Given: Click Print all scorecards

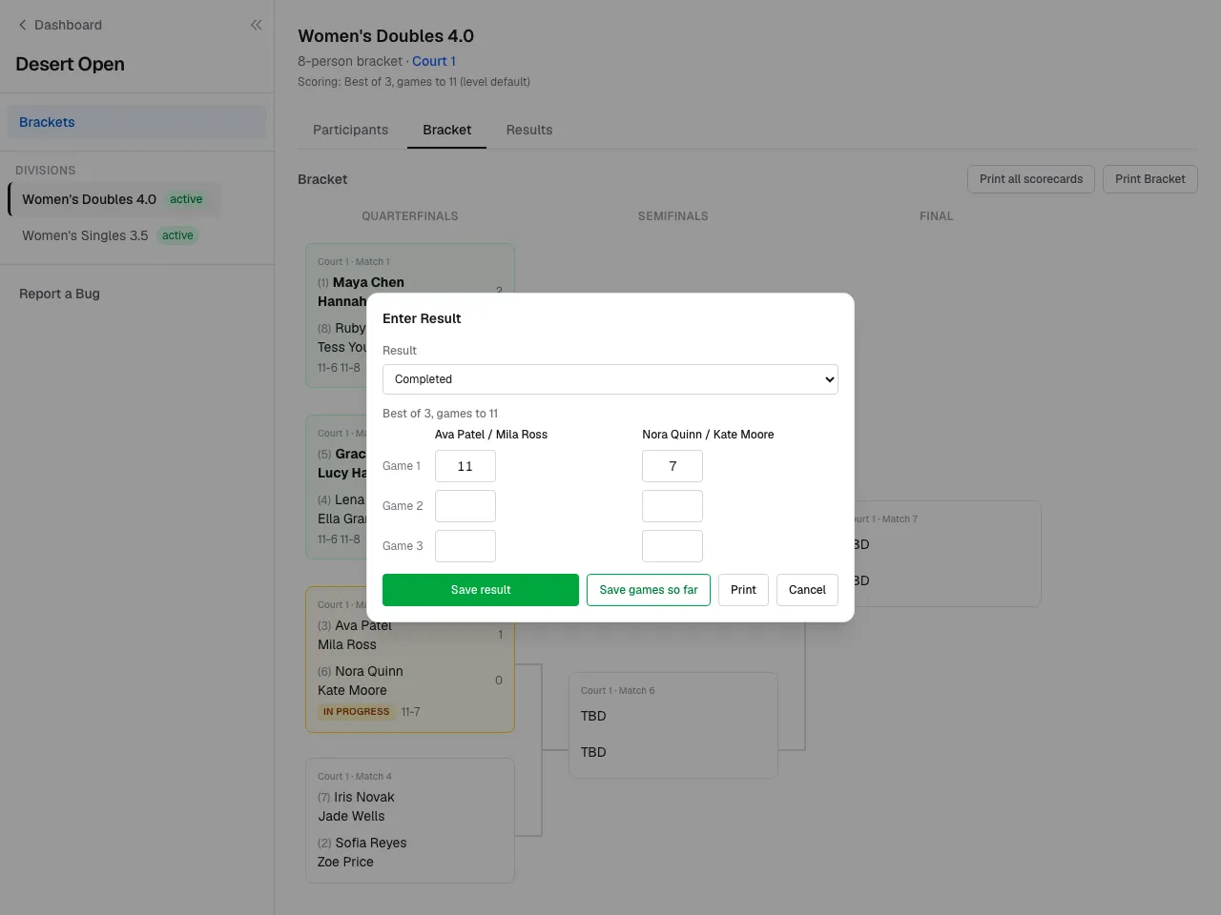Looking at the screenshot, I should coord(1031,179).
